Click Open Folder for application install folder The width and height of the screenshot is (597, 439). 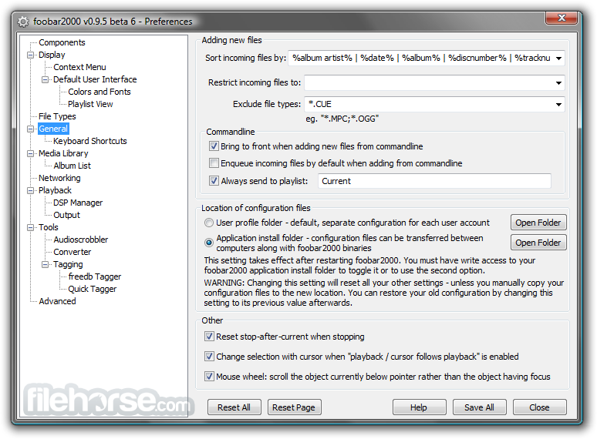[x=538, y=243]
